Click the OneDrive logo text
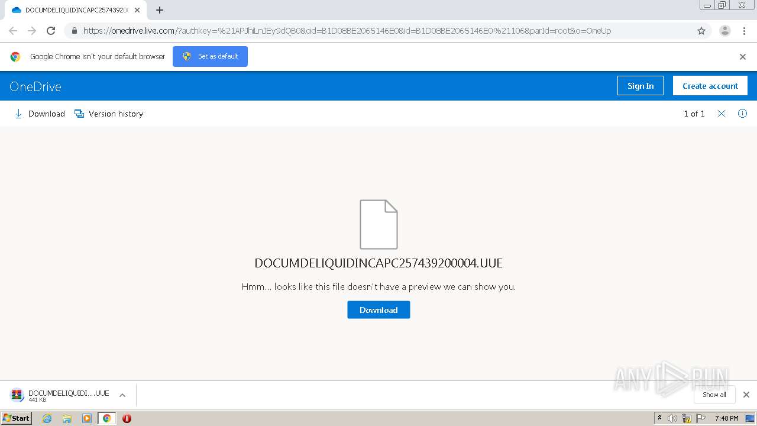 click(35, 86)
